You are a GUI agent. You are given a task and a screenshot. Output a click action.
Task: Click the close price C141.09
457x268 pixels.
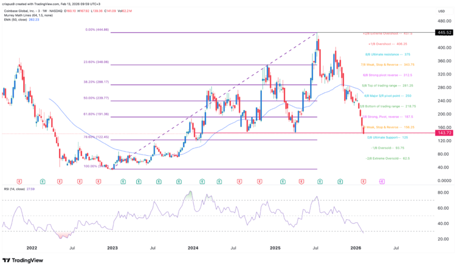[x=109, y=11]
